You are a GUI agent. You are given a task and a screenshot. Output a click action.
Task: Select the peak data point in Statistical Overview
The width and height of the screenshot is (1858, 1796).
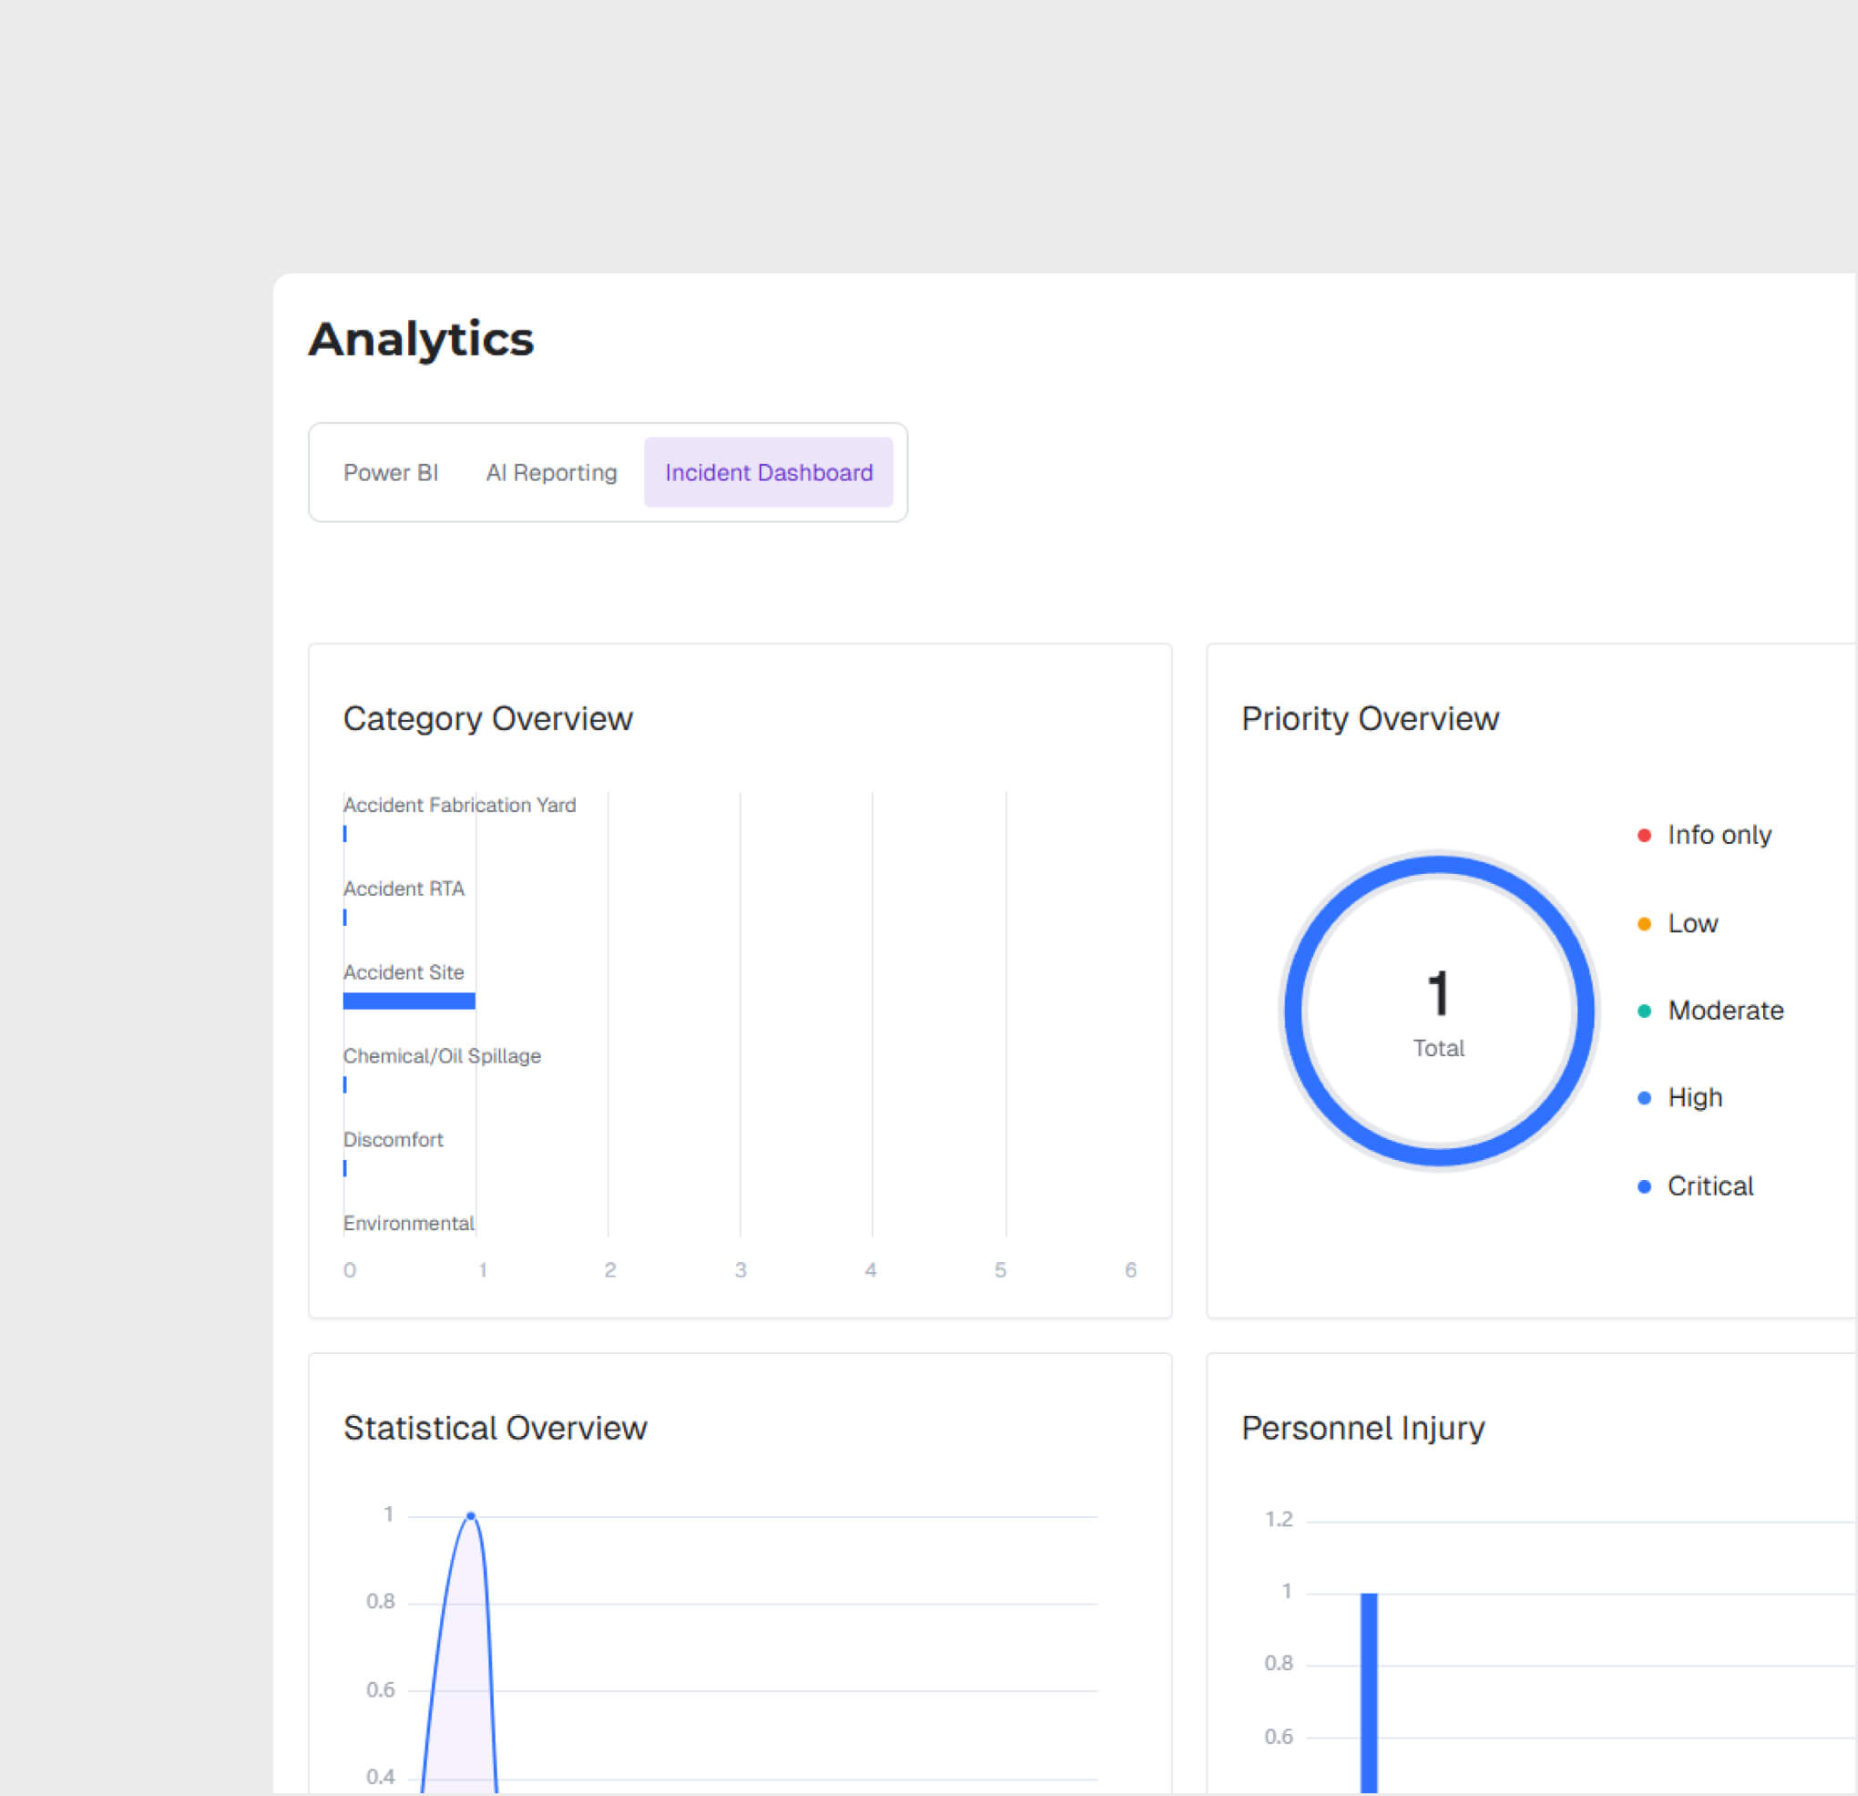(470, 1514)
